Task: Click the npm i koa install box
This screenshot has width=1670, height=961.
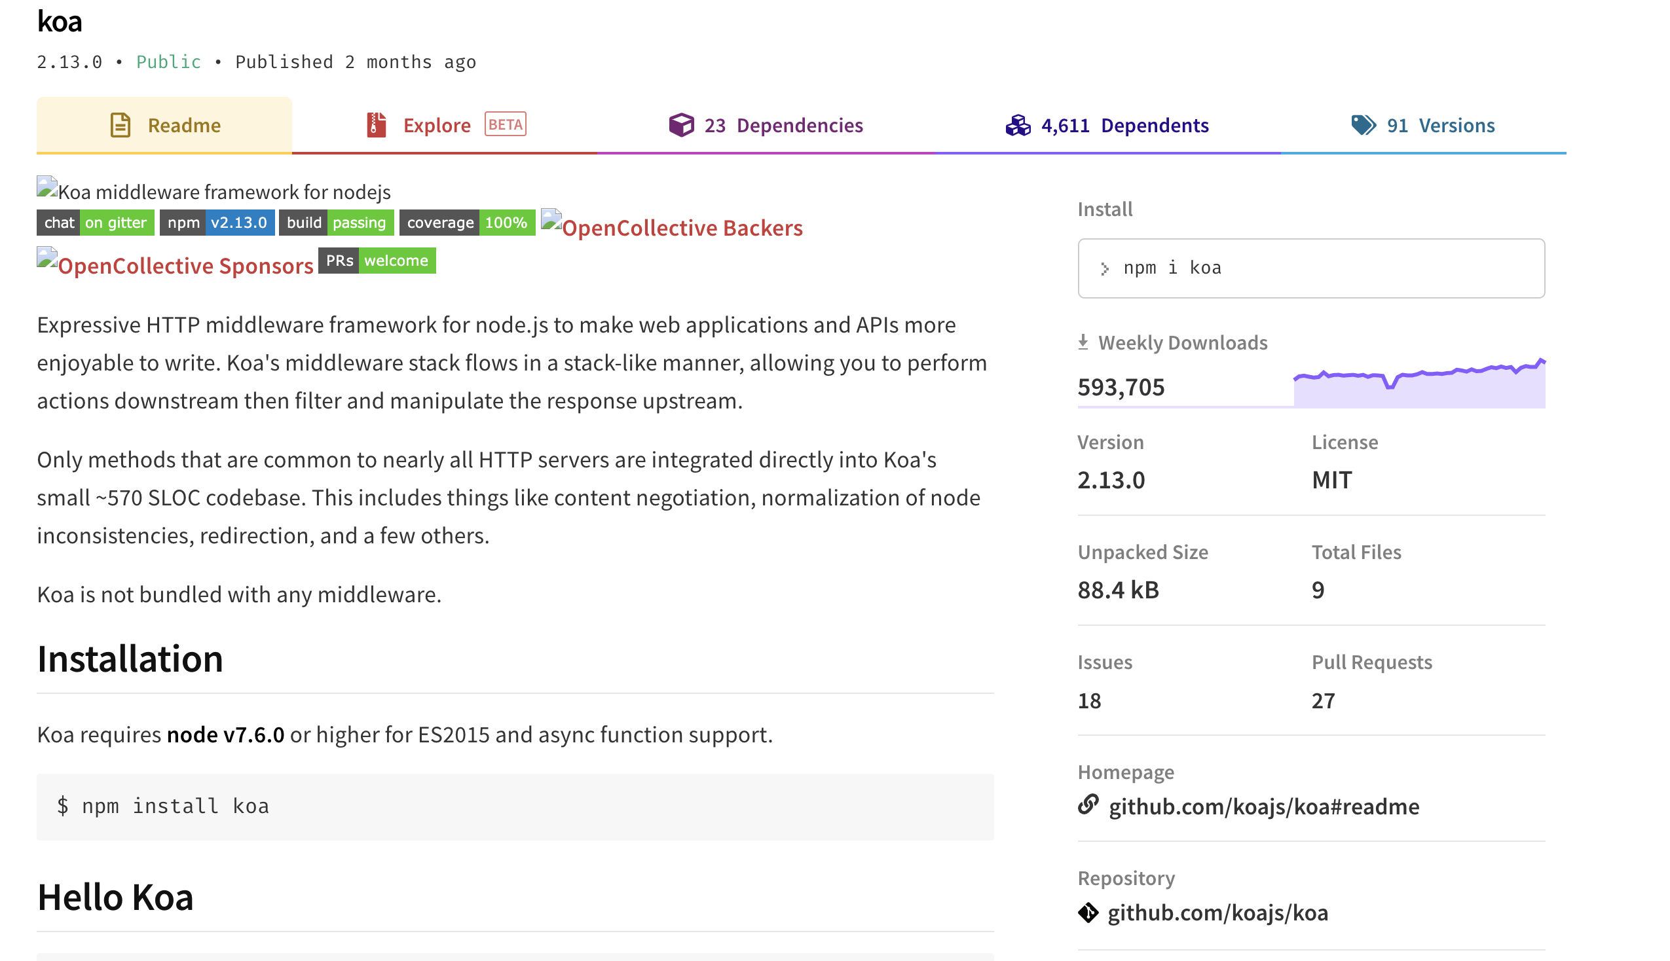Action: (x=1311, y=268)
